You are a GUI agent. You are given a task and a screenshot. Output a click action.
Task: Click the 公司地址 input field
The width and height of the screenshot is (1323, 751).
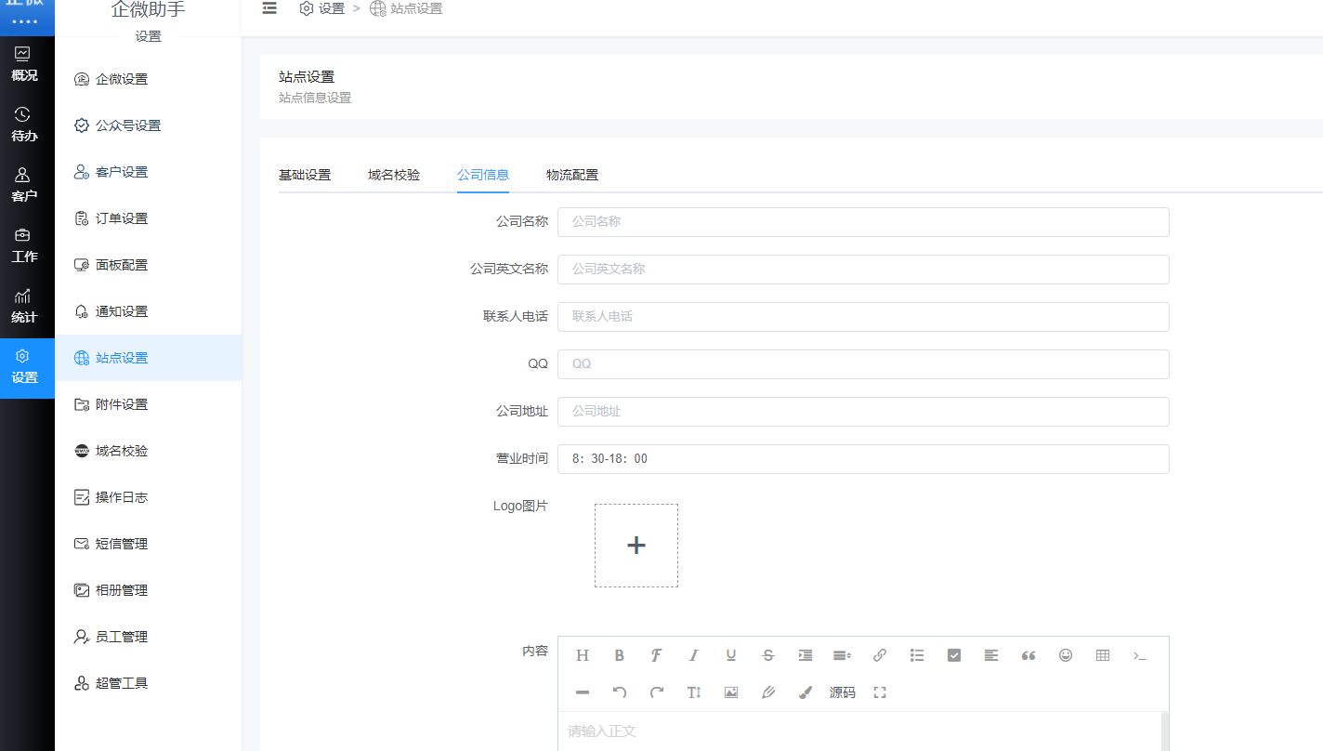863,412
